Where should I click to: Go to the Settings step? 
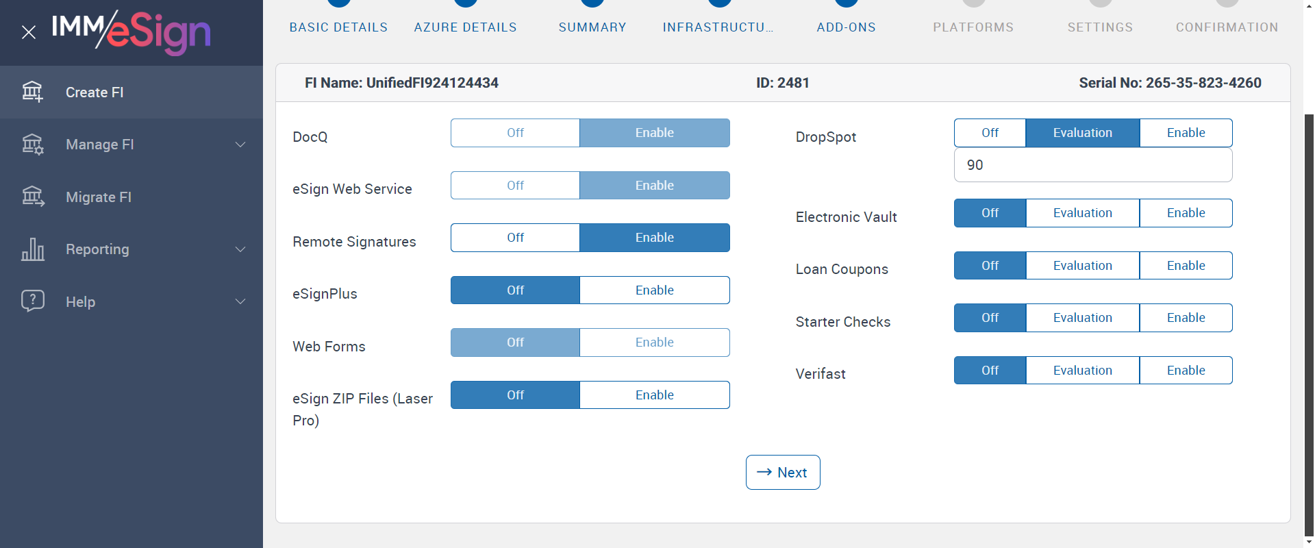(x=1101, y=27)
